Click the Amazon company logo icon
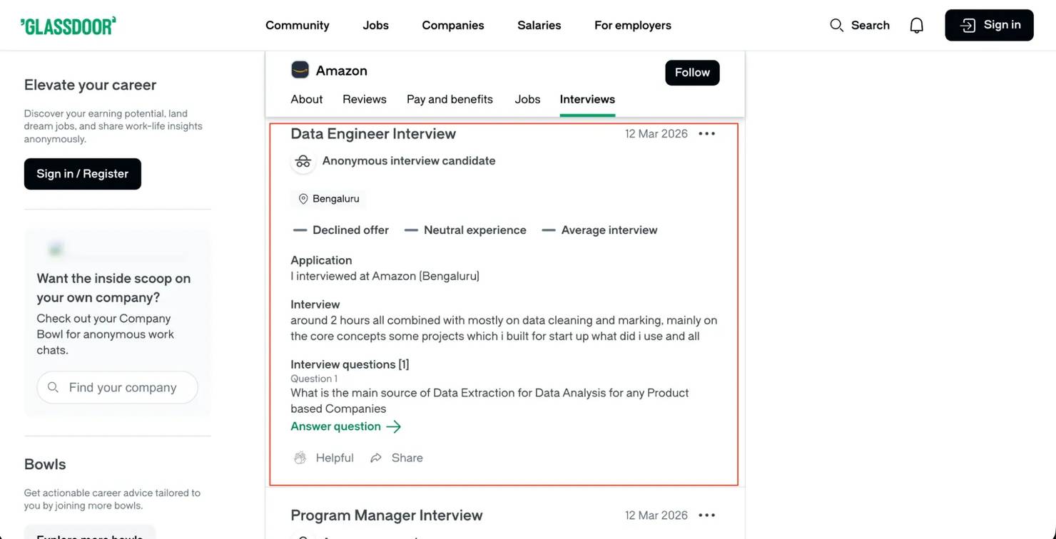 click(300, 70)
